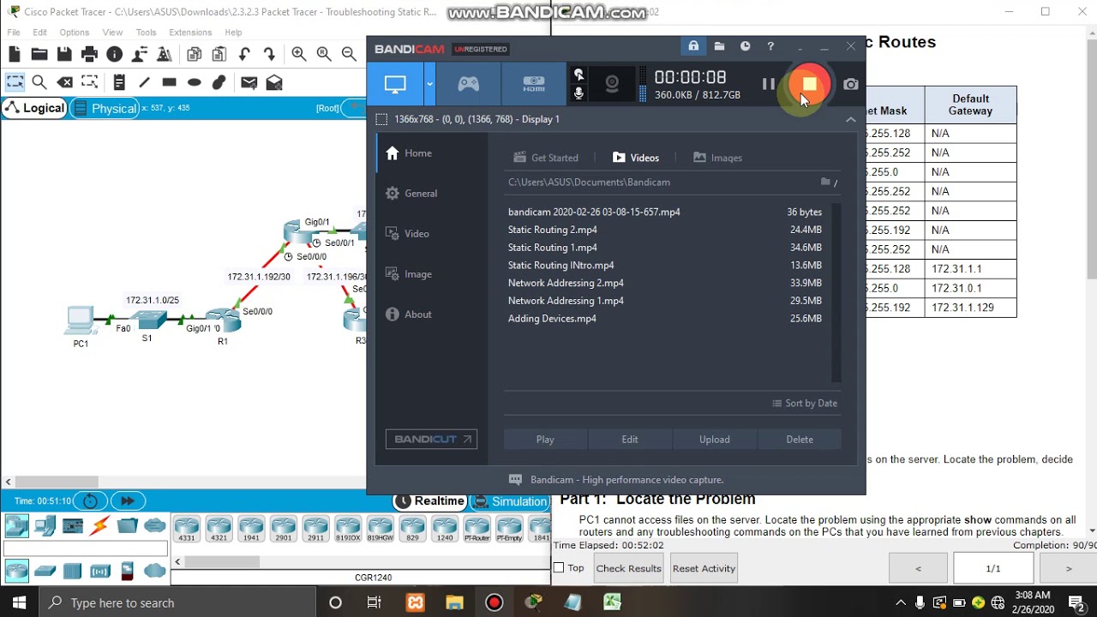
Task: Open Excel from Windows taskbar
Action: coord(612,602)
